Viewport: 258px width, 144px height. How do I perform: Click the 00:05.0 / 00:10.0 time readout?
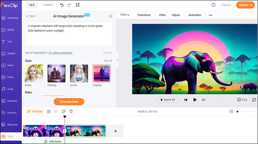coord(148,112)
